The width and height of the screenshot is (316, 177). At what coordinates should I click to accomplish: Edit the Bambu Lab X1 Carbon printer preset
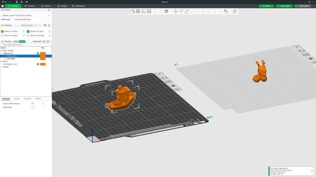49,15
